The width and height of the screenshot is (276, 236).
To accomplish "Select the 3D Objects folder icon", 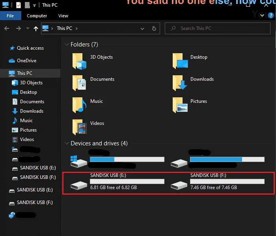I will coord(79,61).
